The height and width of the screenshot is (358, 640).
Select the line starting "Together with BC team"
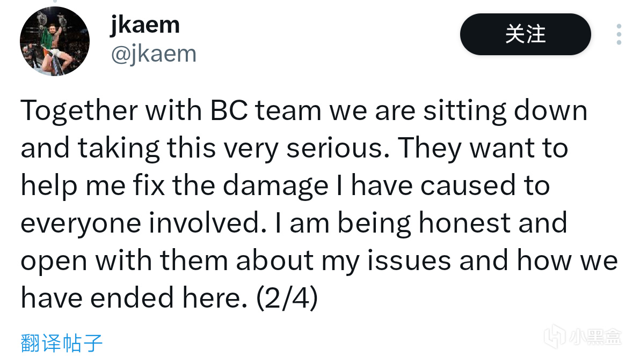coord(304,111)
